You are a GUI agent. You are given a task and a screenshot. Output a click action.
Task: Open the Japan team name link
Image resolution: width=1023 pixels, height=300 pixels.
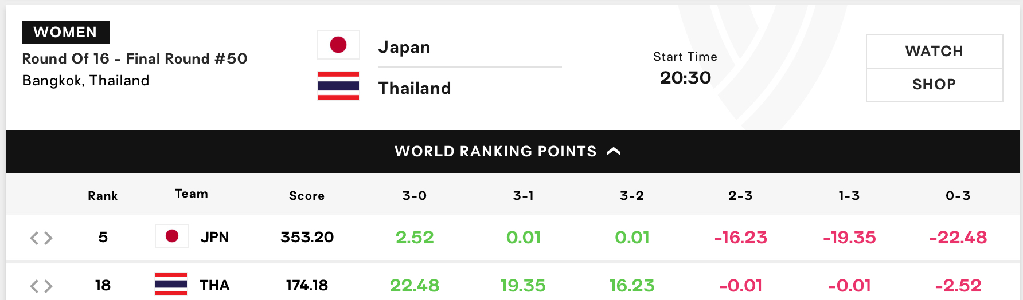click(404, 47)
